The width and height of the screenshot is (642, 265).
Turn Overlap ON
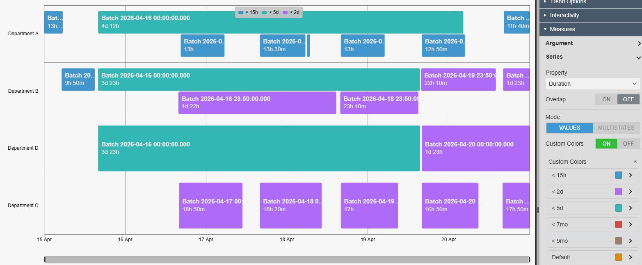click(x=606, y=99)
